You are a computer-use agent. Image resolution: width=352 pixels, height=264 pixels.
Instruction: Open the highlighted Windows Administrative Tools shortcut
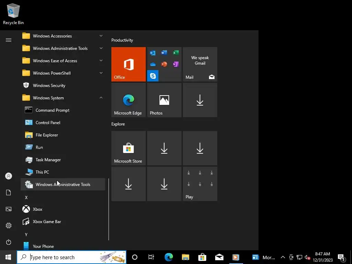[63, 184]
